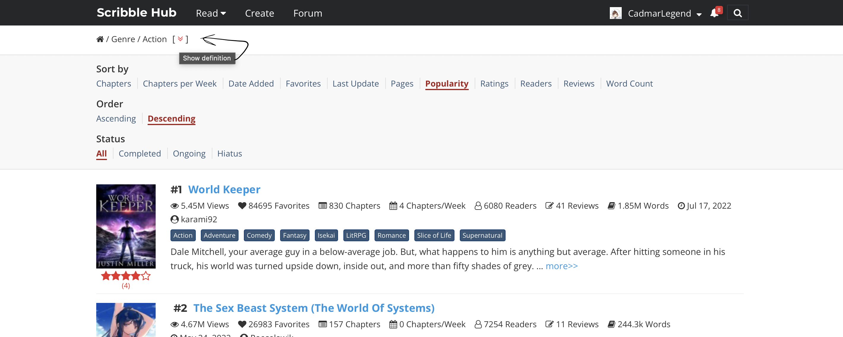The width and height of the screenshot is (843, 337).
Task: Click karami92's author profile icon
Action: click(174, 219)
